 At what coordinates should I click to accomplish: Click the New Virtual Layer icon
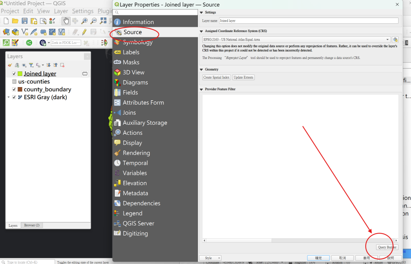(x=61, y=32)
